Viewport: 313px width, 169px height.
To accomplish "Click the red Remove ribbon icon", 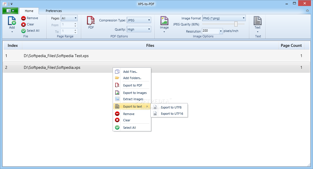I will [23, 18].
